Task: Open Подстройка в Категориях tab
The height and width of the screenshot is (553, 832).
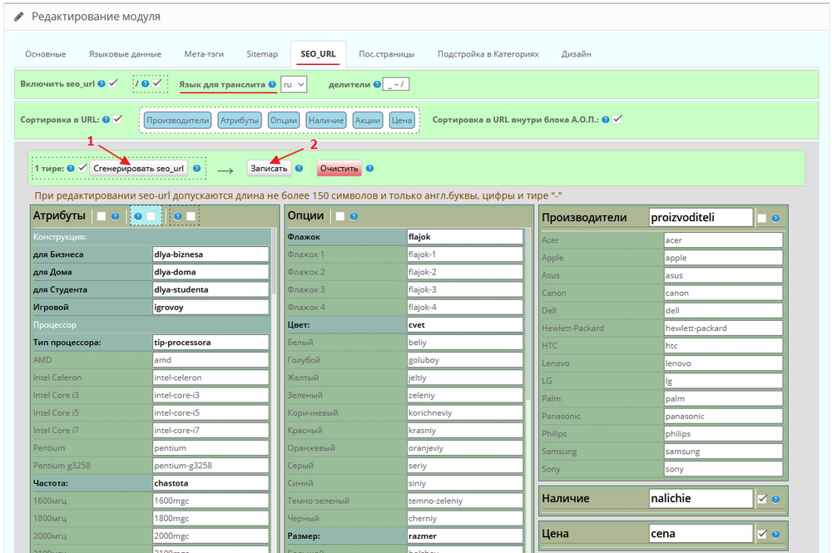Action: click(488, 54)
